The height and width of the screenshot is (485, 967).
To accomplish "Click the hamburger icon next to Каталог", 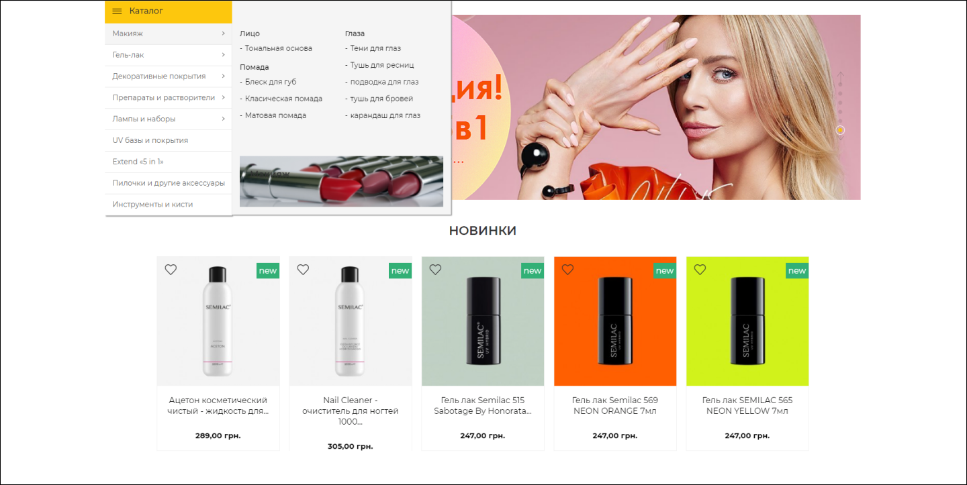I will 117,11.
